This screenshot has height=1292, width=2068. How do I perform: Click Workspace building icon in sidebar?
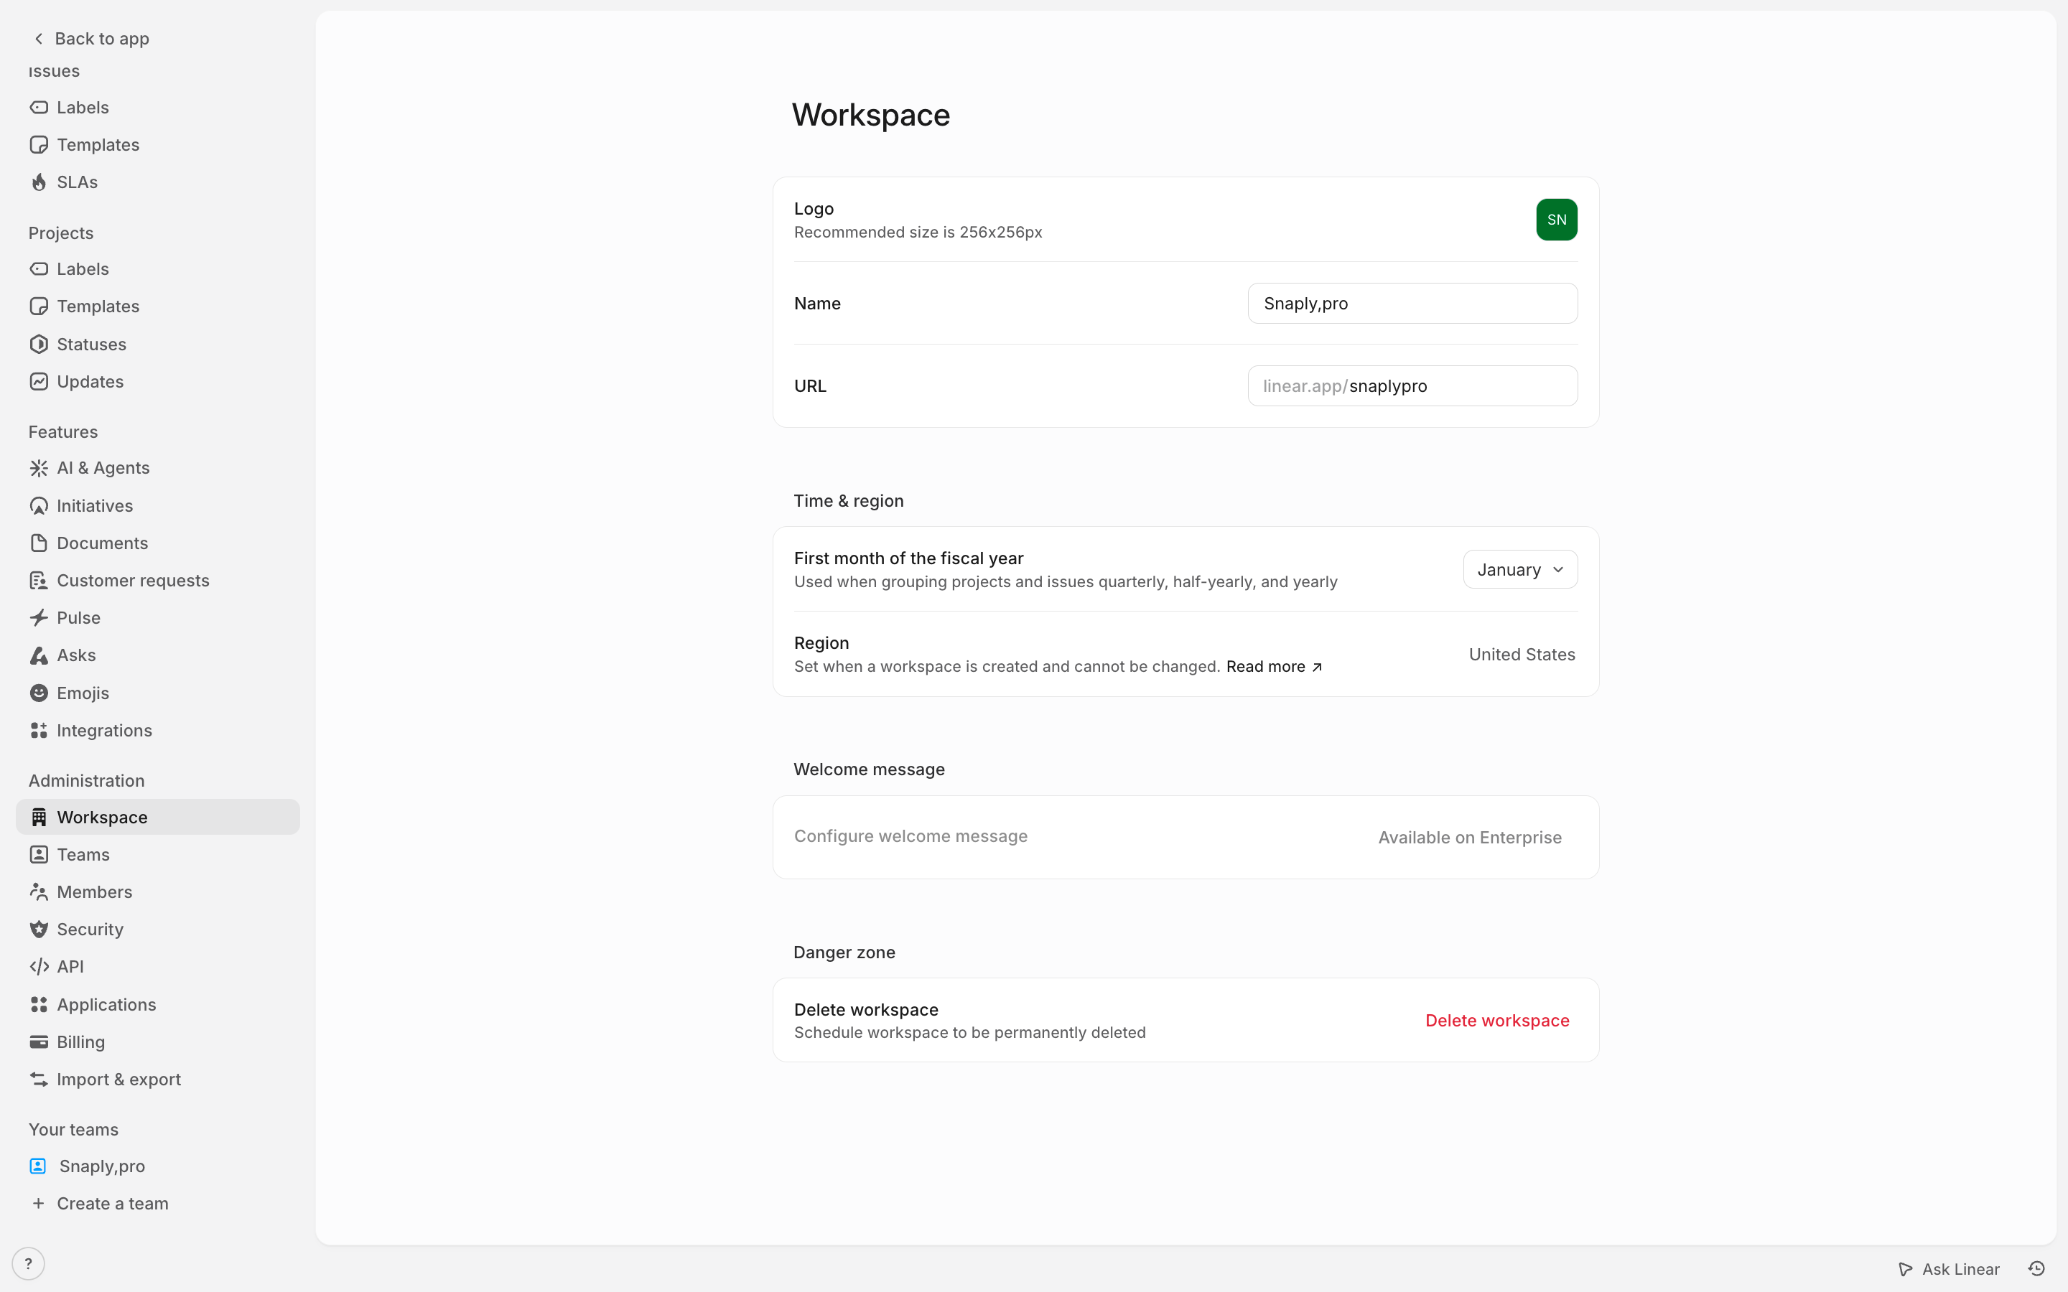(x=39, y=818)
